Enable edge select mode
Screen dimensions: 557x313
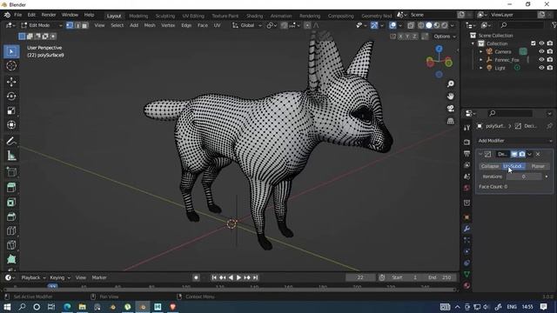77,25
